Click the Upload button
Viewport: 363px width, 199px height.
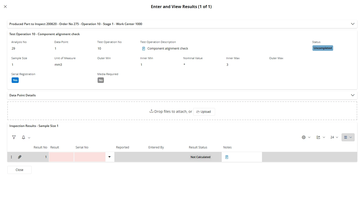(x=204, y=112)
